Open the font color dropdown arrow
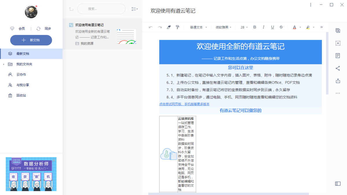Viewport: 347px width, 195px height. tap(300, 27)
